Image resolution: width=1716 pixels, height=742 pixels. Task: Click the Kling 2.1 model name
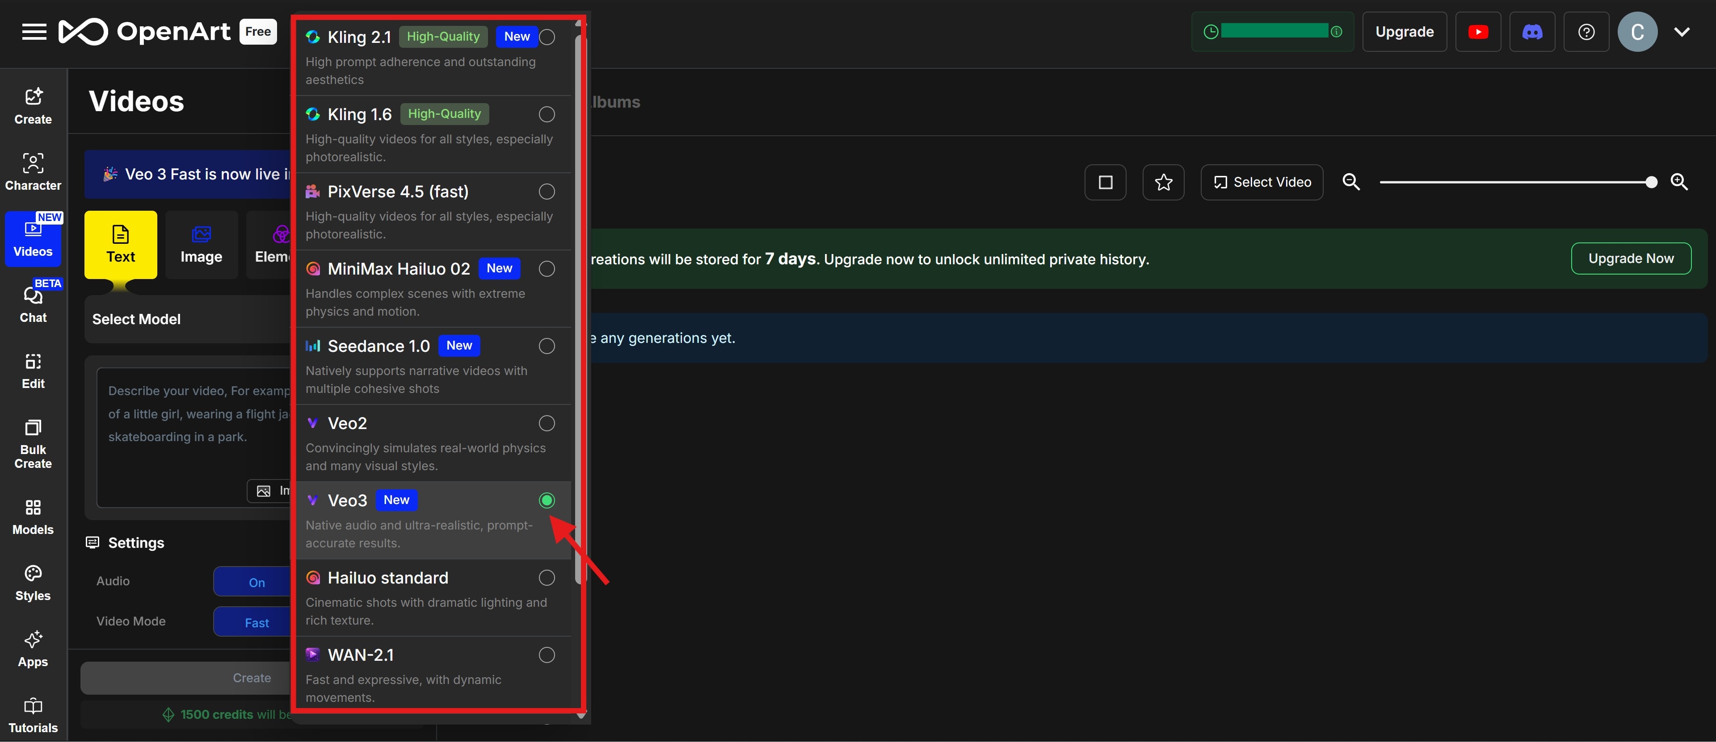359,37
